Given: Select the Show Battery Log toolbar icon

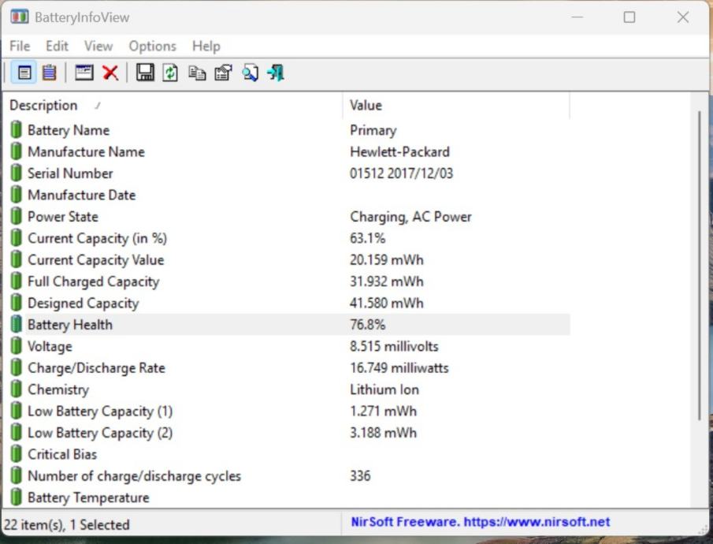Looking at the screenshot, I should point(49,73).
